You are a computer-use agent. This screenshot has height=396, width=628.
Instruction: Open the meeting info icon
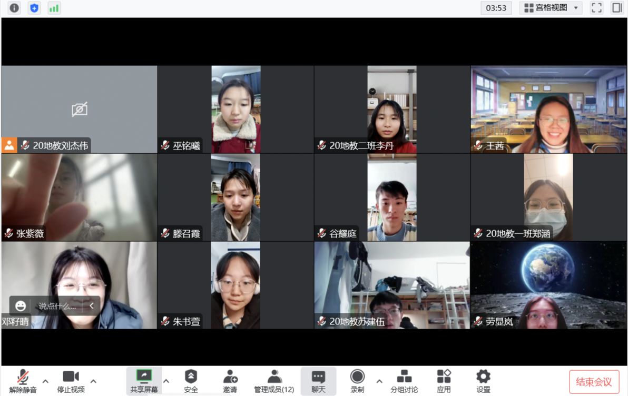pos(14,8)
